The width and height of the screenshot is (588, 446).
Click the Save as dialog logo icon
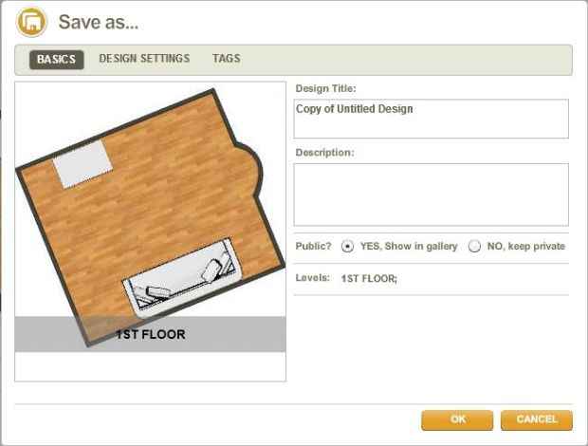(x=31, y=22)
